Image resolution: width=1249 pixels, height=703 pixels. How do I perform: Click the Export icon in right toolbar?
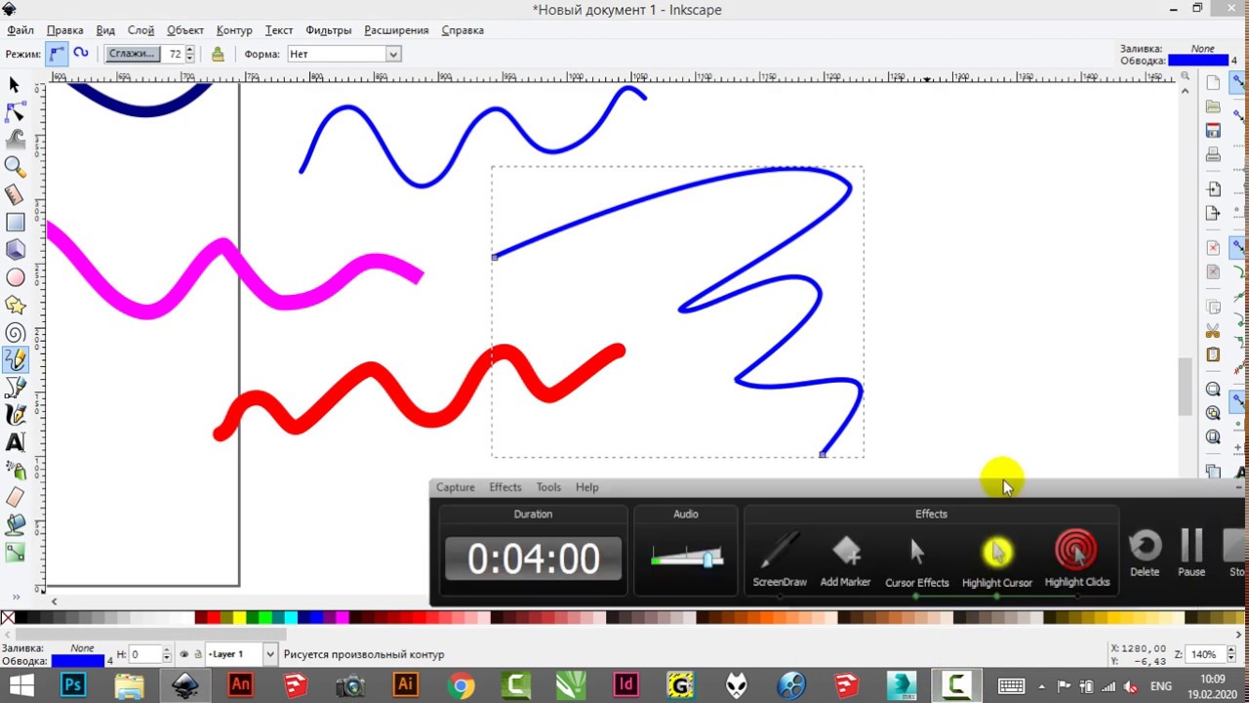(x=1213, y=213)
